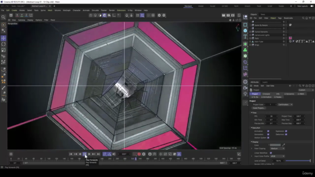Collapse the Time section
Viewport: 315px width, 177px height.
pyautogui.click(x=252, y=113)
